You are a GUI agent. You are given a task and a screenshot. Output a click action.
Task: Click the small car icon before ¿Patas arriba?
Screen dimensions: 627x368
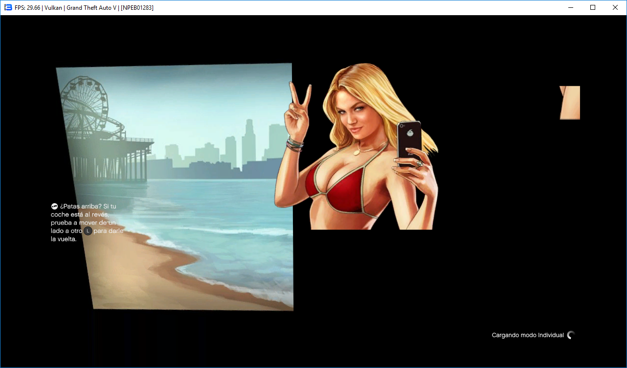point(54,207)
